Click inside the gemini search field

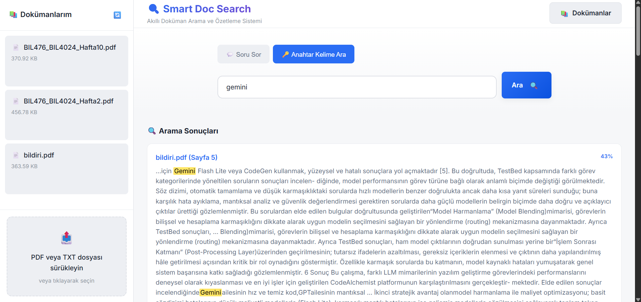click(x=357, y=87)
